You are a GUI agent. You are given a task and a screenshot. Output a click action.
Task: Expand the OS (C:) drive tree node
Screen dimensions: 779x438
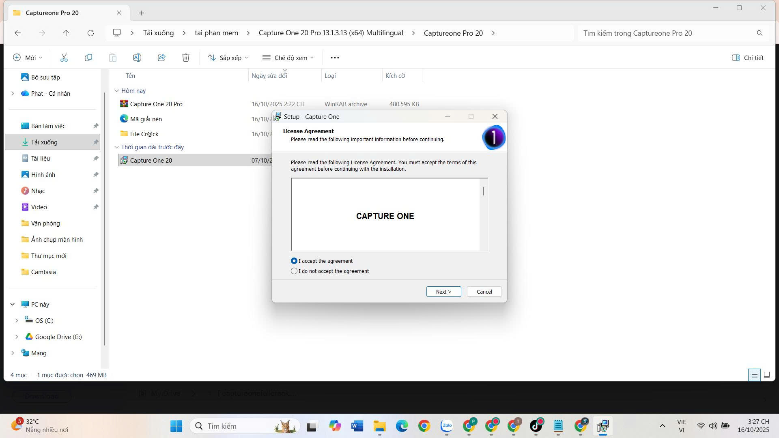coord(17,320)
